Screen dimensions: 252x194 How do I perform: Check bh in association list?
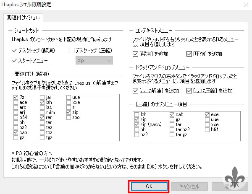click(16, 122)
